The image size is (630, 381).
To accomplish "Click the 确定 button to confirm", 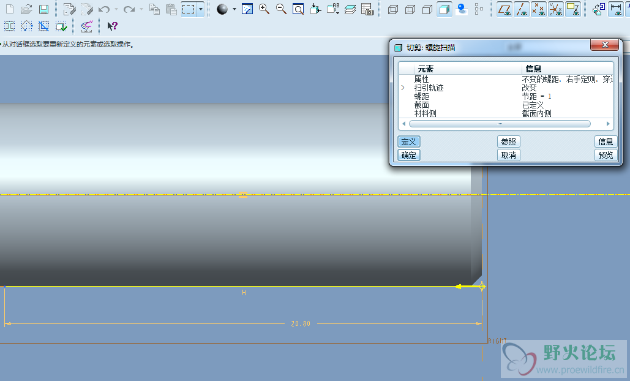I will (408, 155).
